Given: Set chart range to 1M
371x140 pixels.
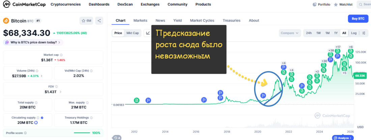Looking at the screenshot, I should click(x=327, y=33).
